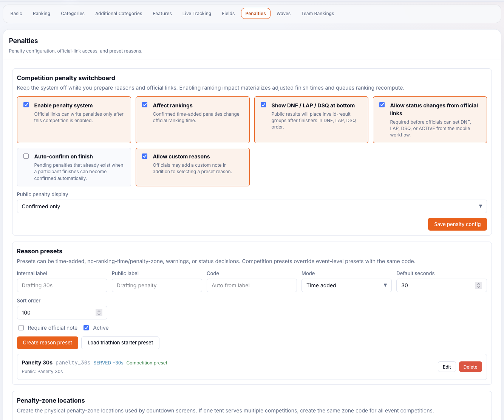The height and width of the screenshot is (420, 504).
Task: Click Load triathlon starter preset
Action: tap(120, 343)
